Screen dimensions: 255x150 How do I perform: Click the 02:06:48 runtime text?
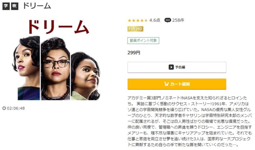click(16, 108)
